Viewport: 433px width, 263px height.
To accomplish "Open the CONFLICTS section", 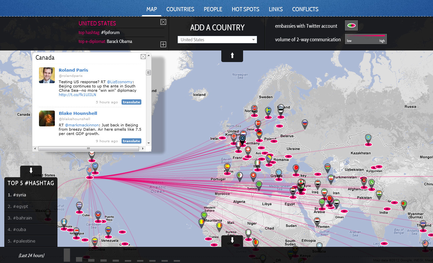I will (x=305, y=9).
